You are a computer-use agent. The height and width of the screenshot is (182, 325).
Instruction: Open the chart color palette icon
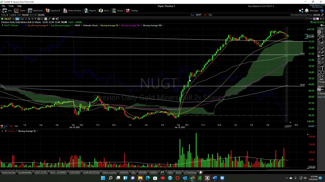pos(322,25)
